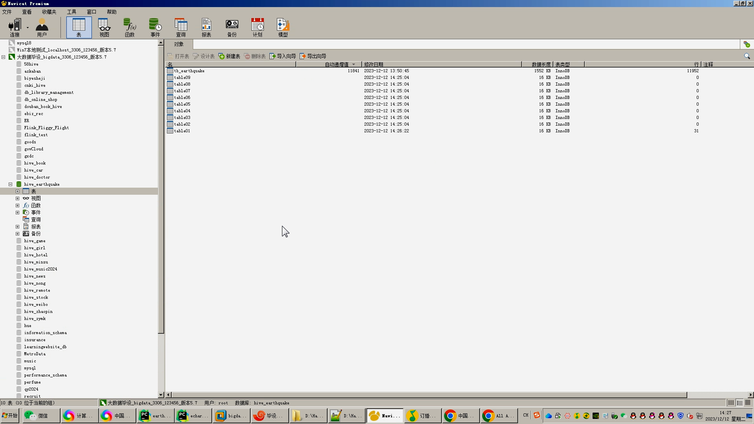Viewport: 754px width, 424px height.
Task: Open the 计划 (Schedule) toolbar icon
Action: click(257, 27)
